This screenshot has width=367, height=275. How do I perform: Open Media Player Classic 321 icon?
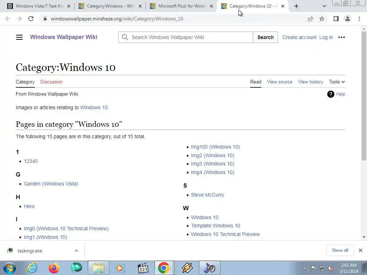point(143,268)
